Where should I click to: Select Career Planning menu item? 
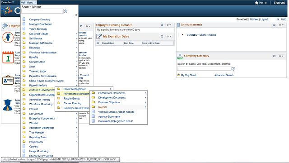click(72, 103)
